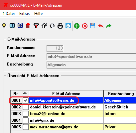Open the TeamViewer remote icon

[x=68, y=26]
